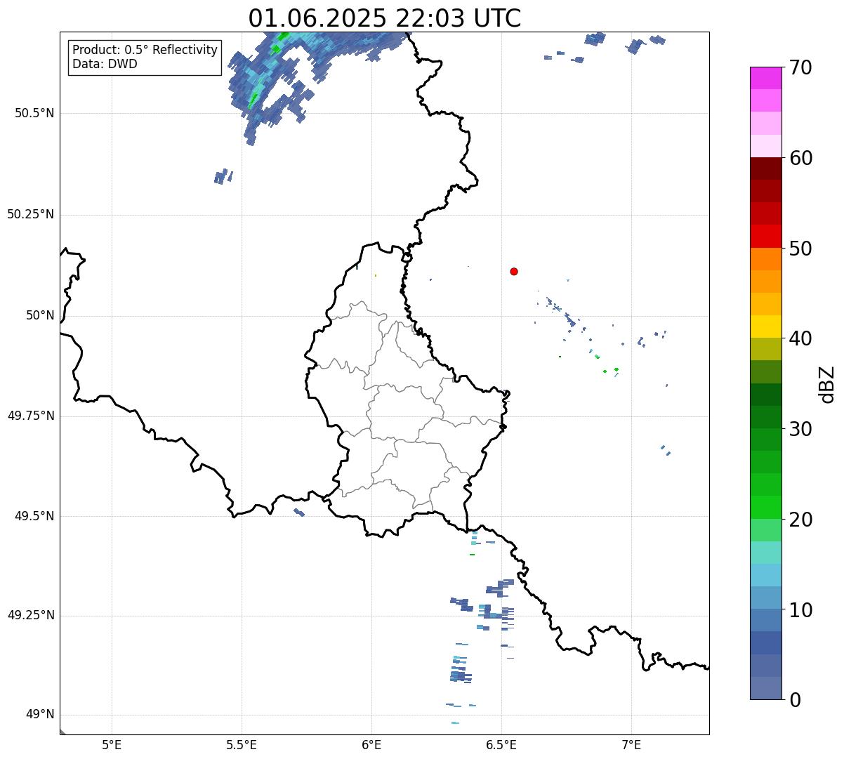Viewport: 844px width, 759px height.
Task: Click the 'dBZ' colorbar axis label
Action: [827, 383]
